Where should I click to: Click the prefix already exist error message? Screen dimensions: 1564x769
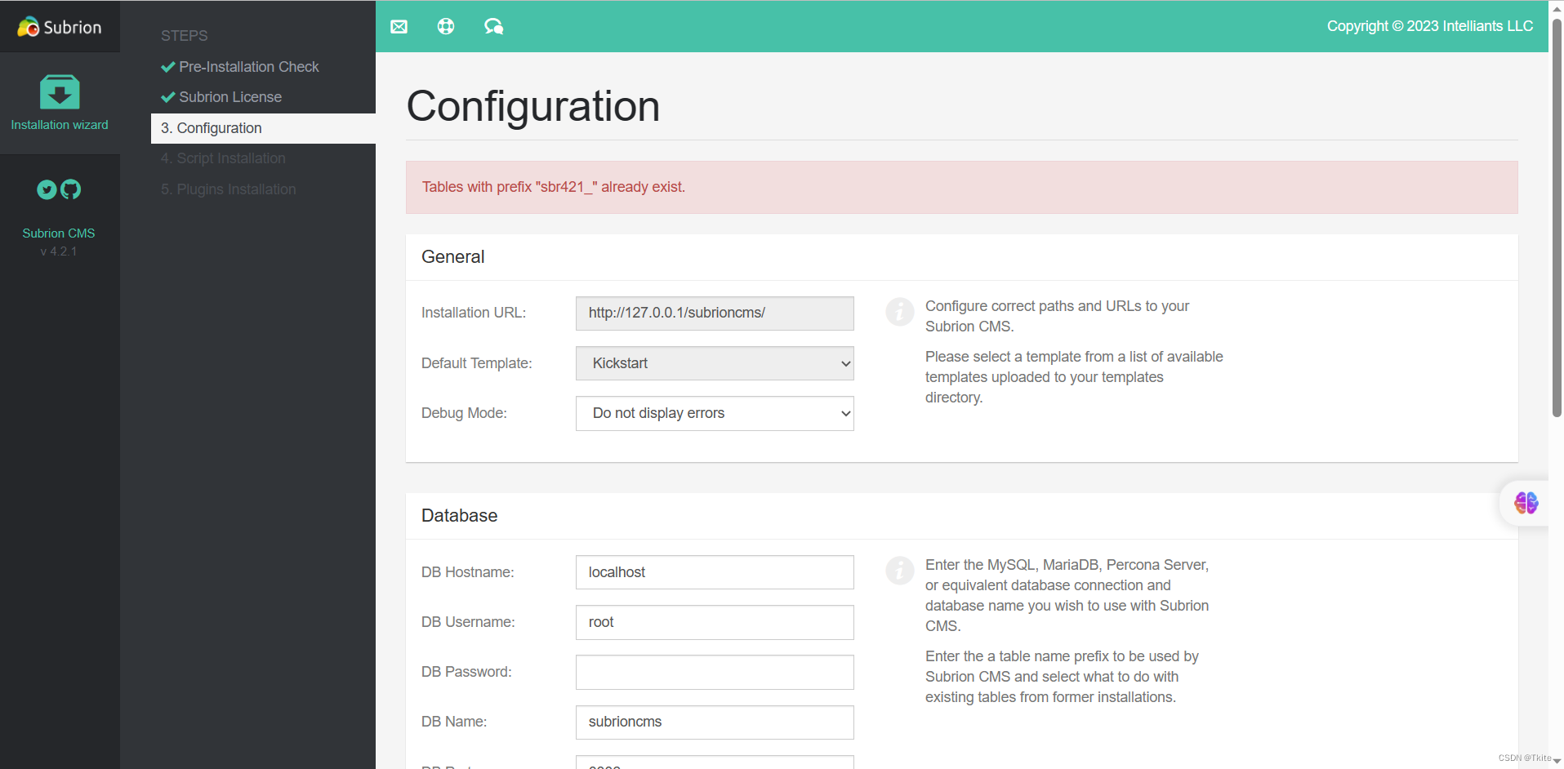(554, 187)
